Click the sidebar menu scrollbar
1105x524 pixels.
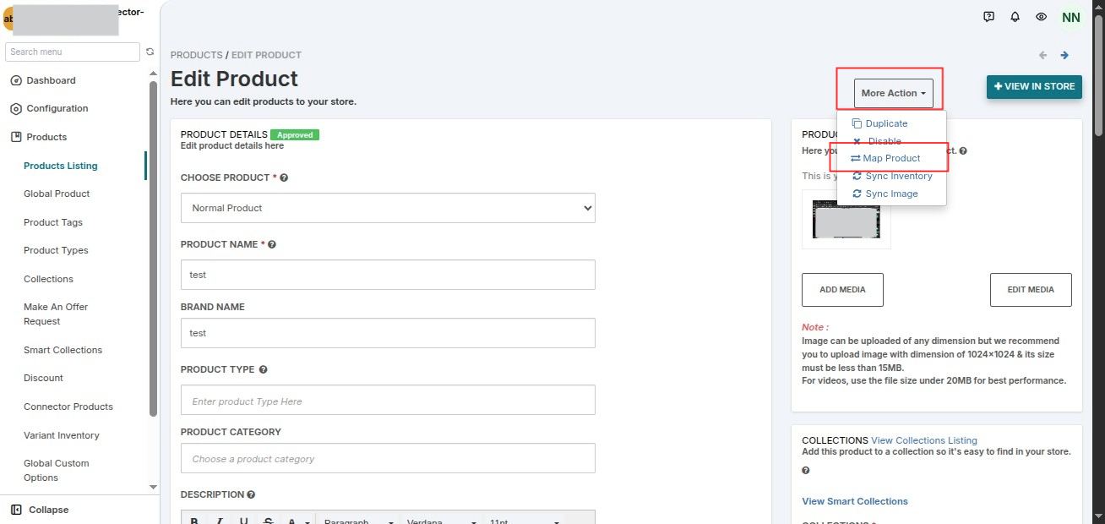tap(153, 248)
